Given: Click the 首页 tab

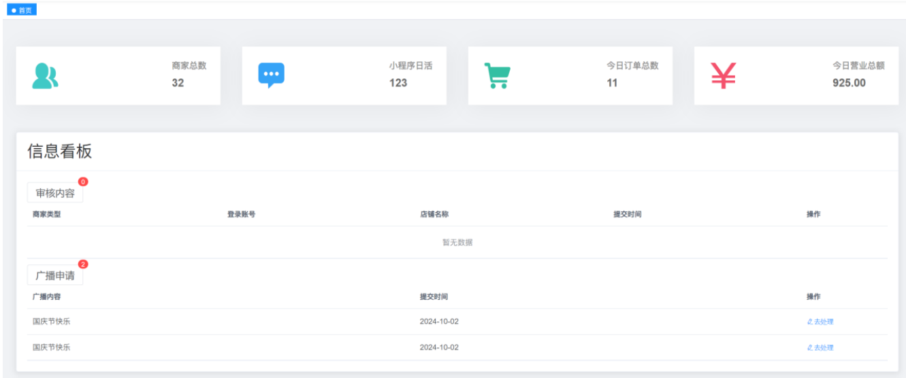Looking at the screenshot, I should 22,10.
